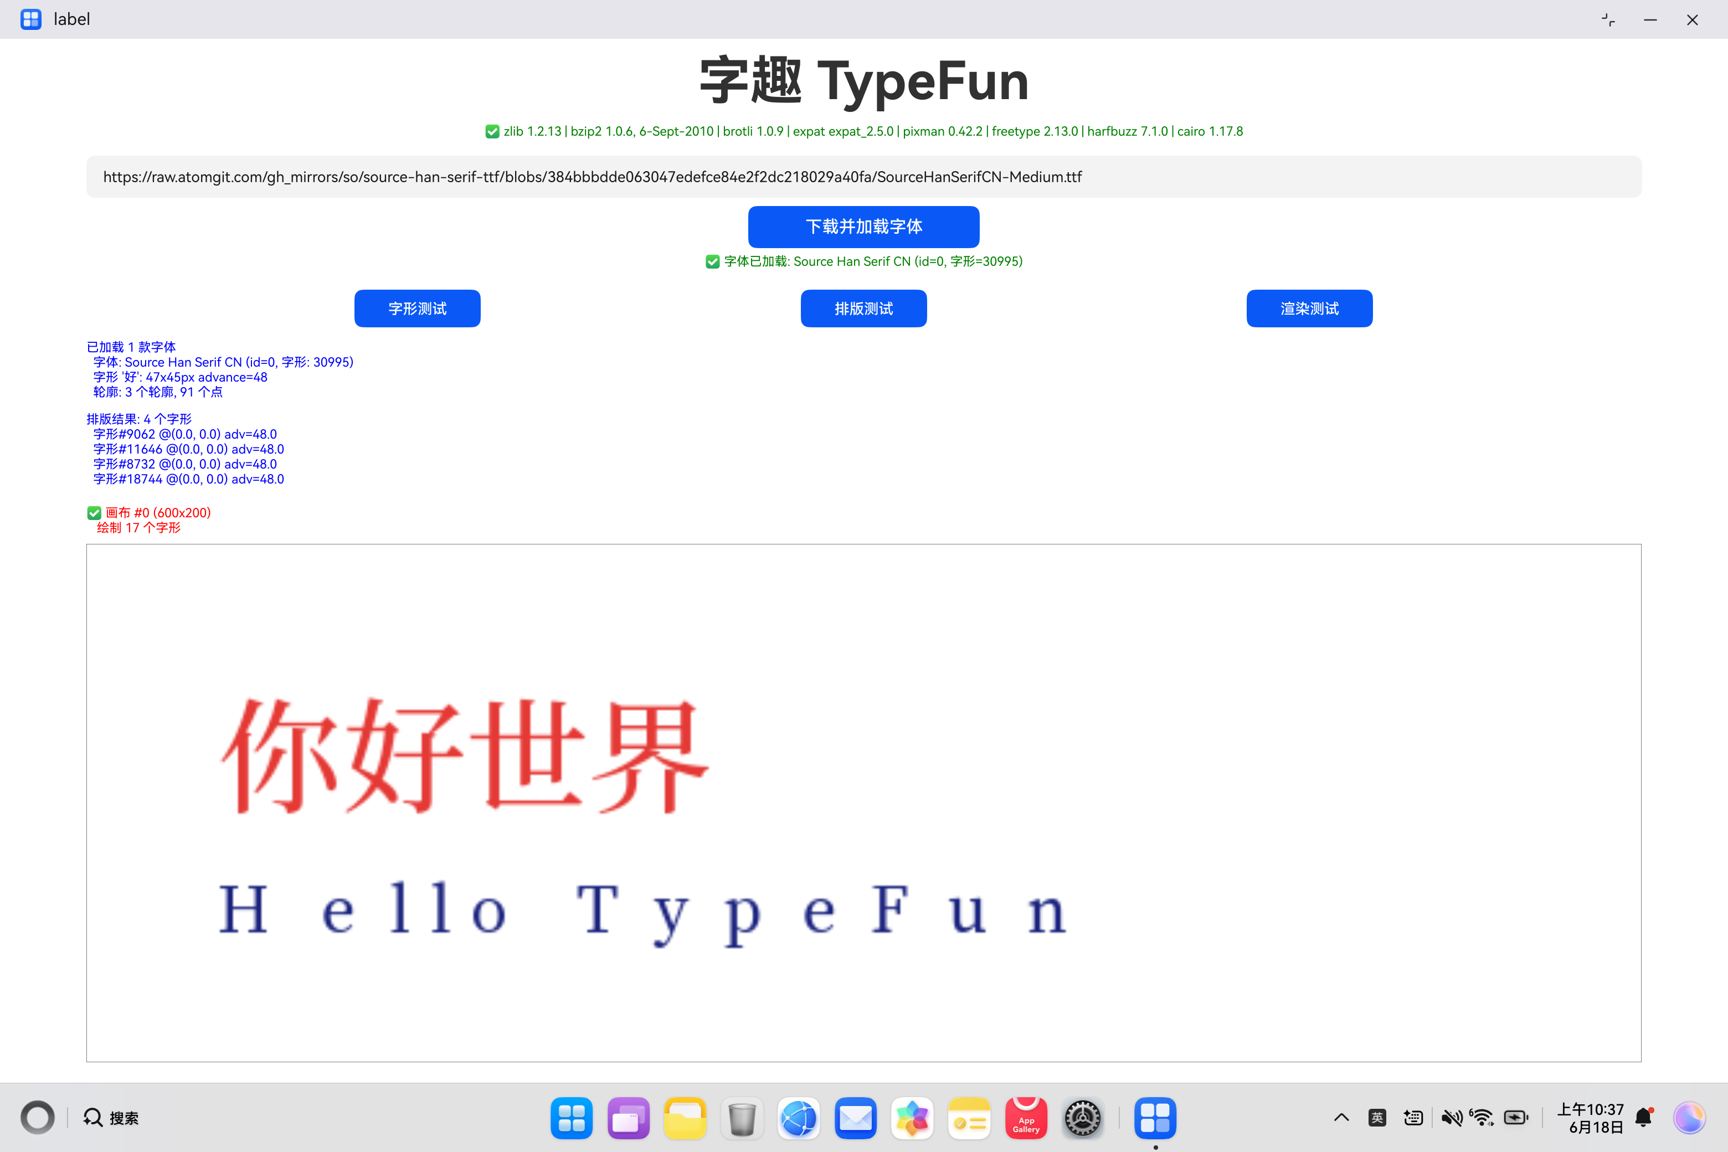Open App Gallery from the dock

coord(1026,1118)
